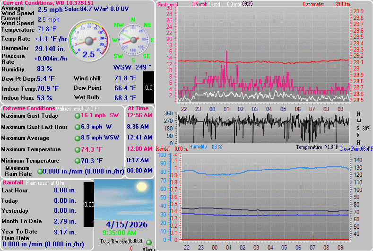The width and height of the screenshot is (373, 251).
Task: Click the Humidity label above the lower graph
Action: [x=198, y=147]
